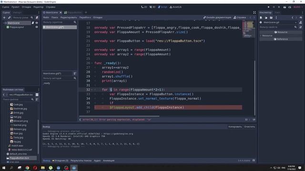This screenshot has height=171, width=305.
Task: Switch to the 3D workspace
Action: (x=152, y=7)
